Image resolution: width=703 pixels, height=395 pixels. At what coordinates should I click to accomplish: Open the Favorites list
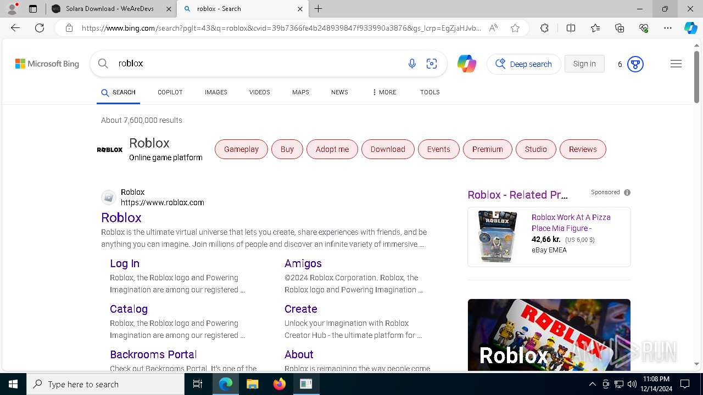tap(595, 28)
